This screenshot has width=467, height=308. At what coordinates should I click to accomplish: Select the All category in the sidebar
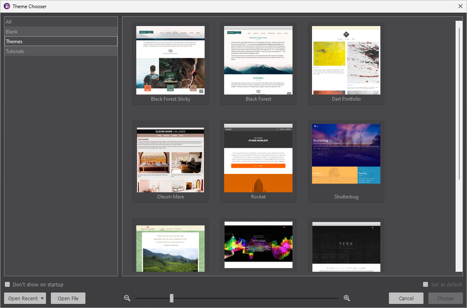coord(61,22)
